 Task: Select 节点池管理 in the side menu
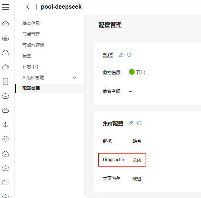[x=33, y=45]
